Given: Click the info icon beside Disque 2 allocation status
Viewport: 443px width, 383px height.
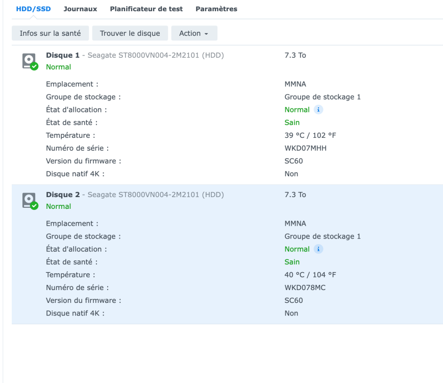Looking at the screenshot, I should pos(318,249).
